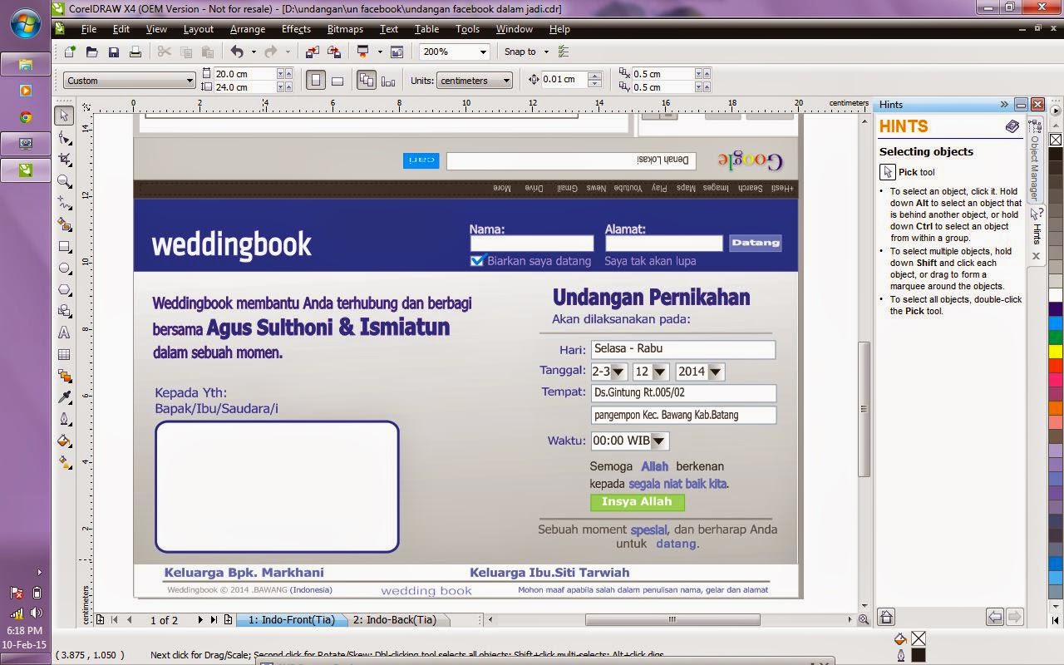This screenshot has width=1064, height=665.
Task: Select the Text tool
Action: tap(64, 332)
